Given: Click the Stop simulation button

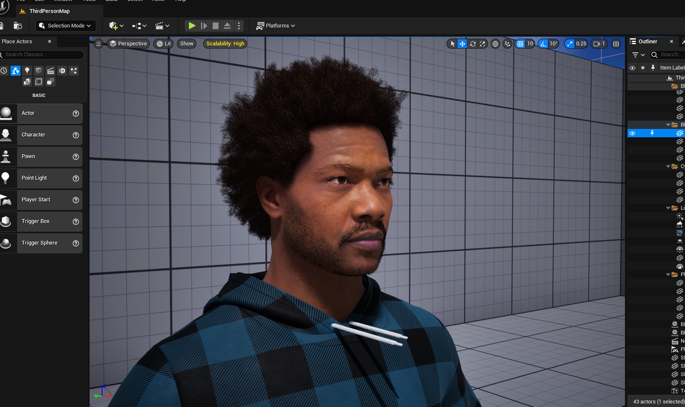Looking at the screenshot, I should tap(215, 26).
